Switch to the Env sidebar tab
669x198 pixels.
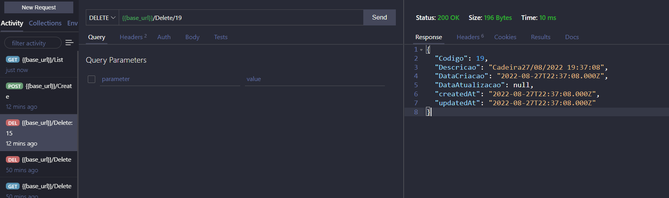coord(73,23)
